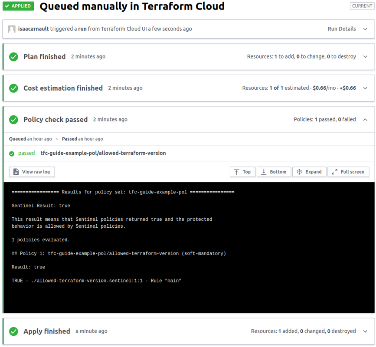This screenshot has height=347, width=376.
Task: Click the up-arrow icon on the Top button
Action: (236, 172)
